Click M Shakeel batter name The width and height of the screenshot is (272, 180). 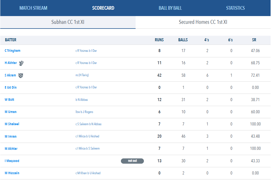coord(12,124)
